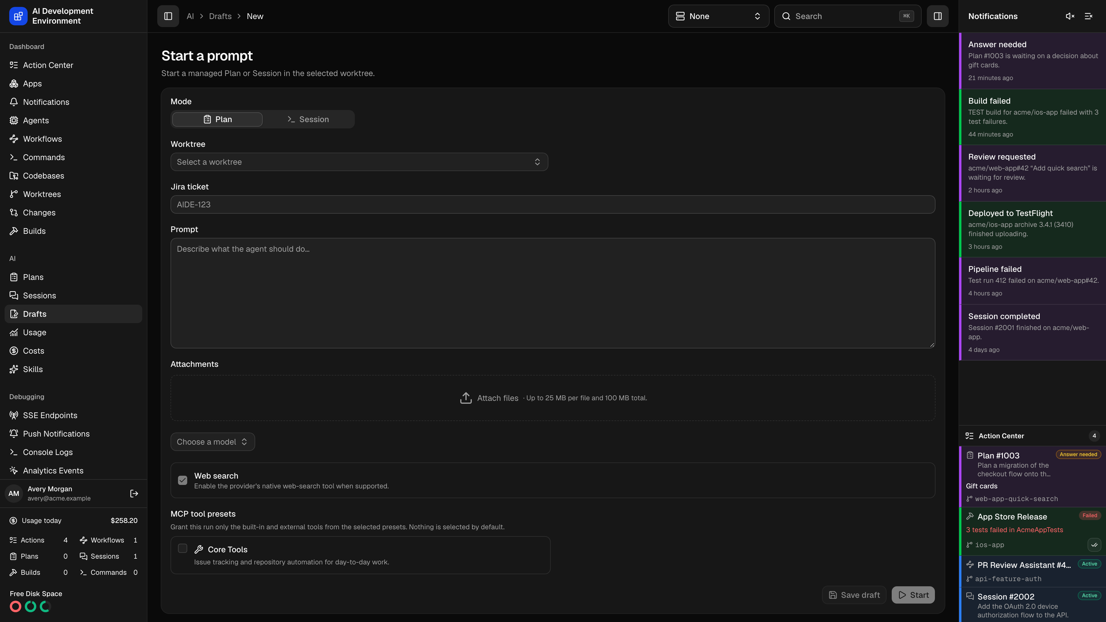Screen dimensions: 1106x622
Task: Open Codebases from sidebar
Action: pyautogui.click(x=73, y=176)
